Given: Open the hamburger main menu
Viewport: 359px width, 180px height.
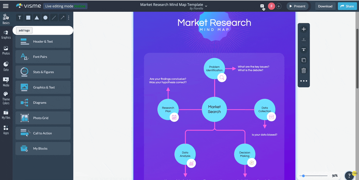Looking at the screenshot, I should [6, 6].
